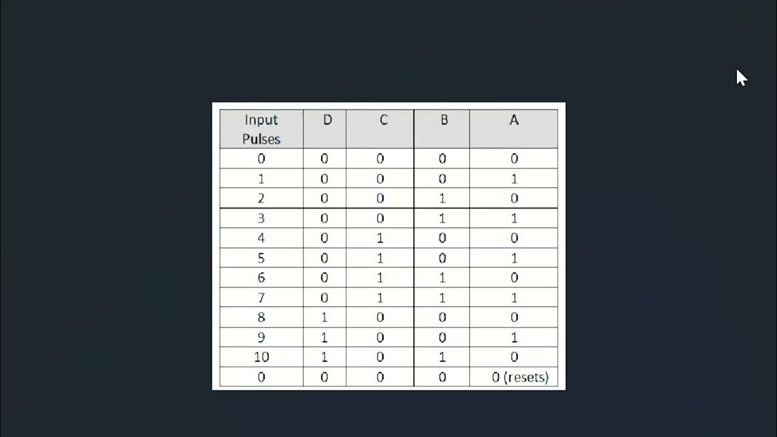Select input pulse 4 in first column
Screen dimensions: 777x437
coord(261,239)
